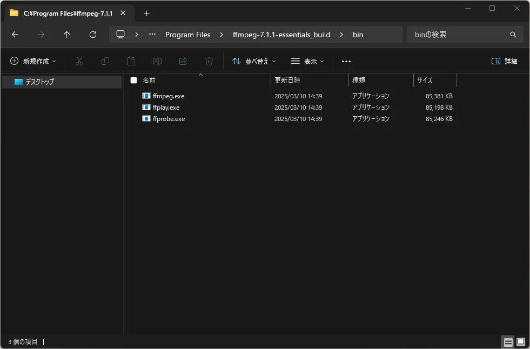Click the copy icon in toolbar
Screen dimensions: 530x349
pyautogui.click(x=105, y=61)
